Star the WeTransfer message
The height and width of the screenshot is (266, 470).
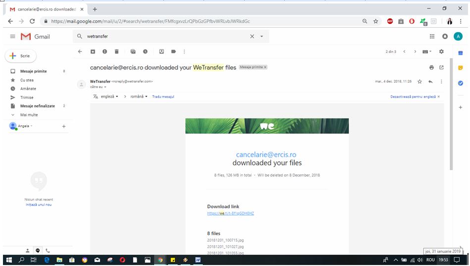419,82
